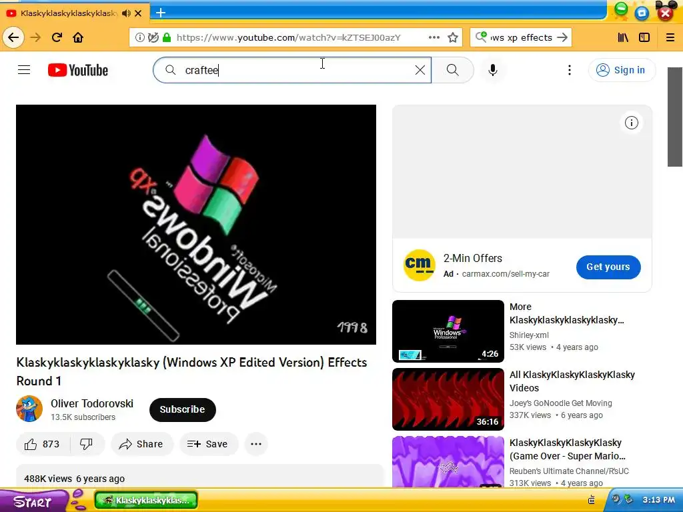683x512 pixels.
Task: Open Oliver Todorovski channel avatar
Action: [x=29, y=409]
